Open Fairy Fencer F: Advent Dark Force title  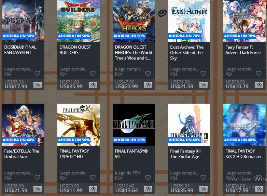point(243,50)
